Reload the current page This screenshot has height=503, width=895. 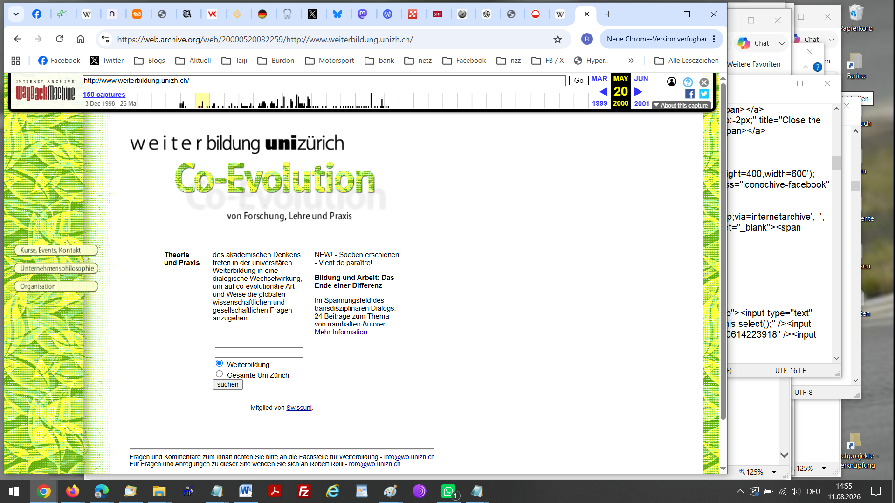point(59,39)
